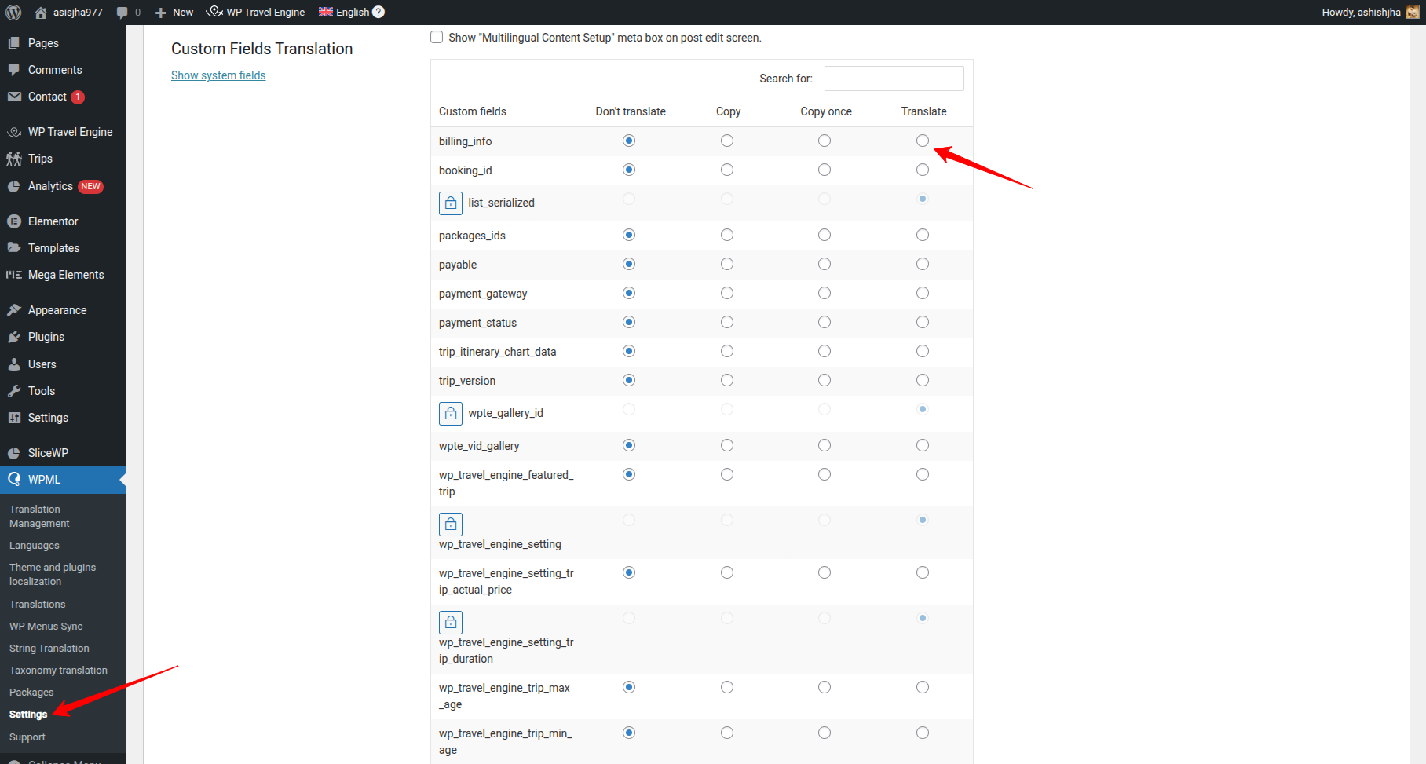This screenshot has height=764, width=1426.
Task: Toggle Show Multilingual Content Setup meta box checkbox
Action: [437, 37]
